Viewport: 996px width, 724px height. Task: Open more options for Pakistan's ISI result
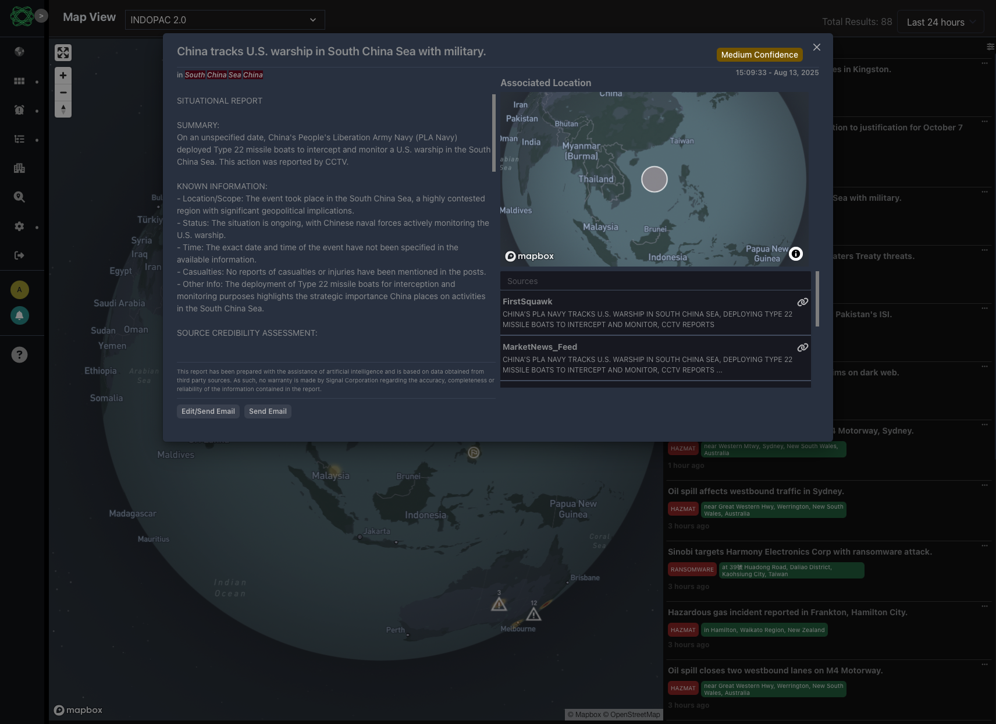[984, 308]
